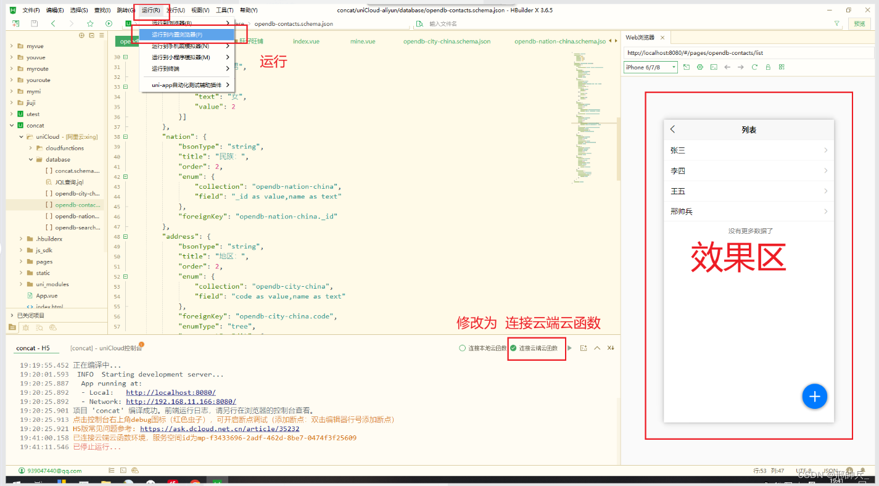Image resolution: width=879 pixels, height=486 pixels.
Task: Go forward in the built-in Web browser
Action: (741, 67)
